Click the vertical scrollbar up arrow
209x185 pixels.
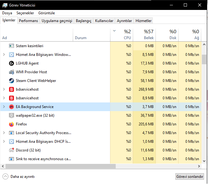[x=204, y=45]
